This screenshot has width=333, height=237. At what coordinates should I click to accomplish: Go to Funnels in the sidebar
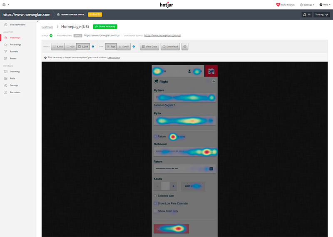[x=14, y=51]
